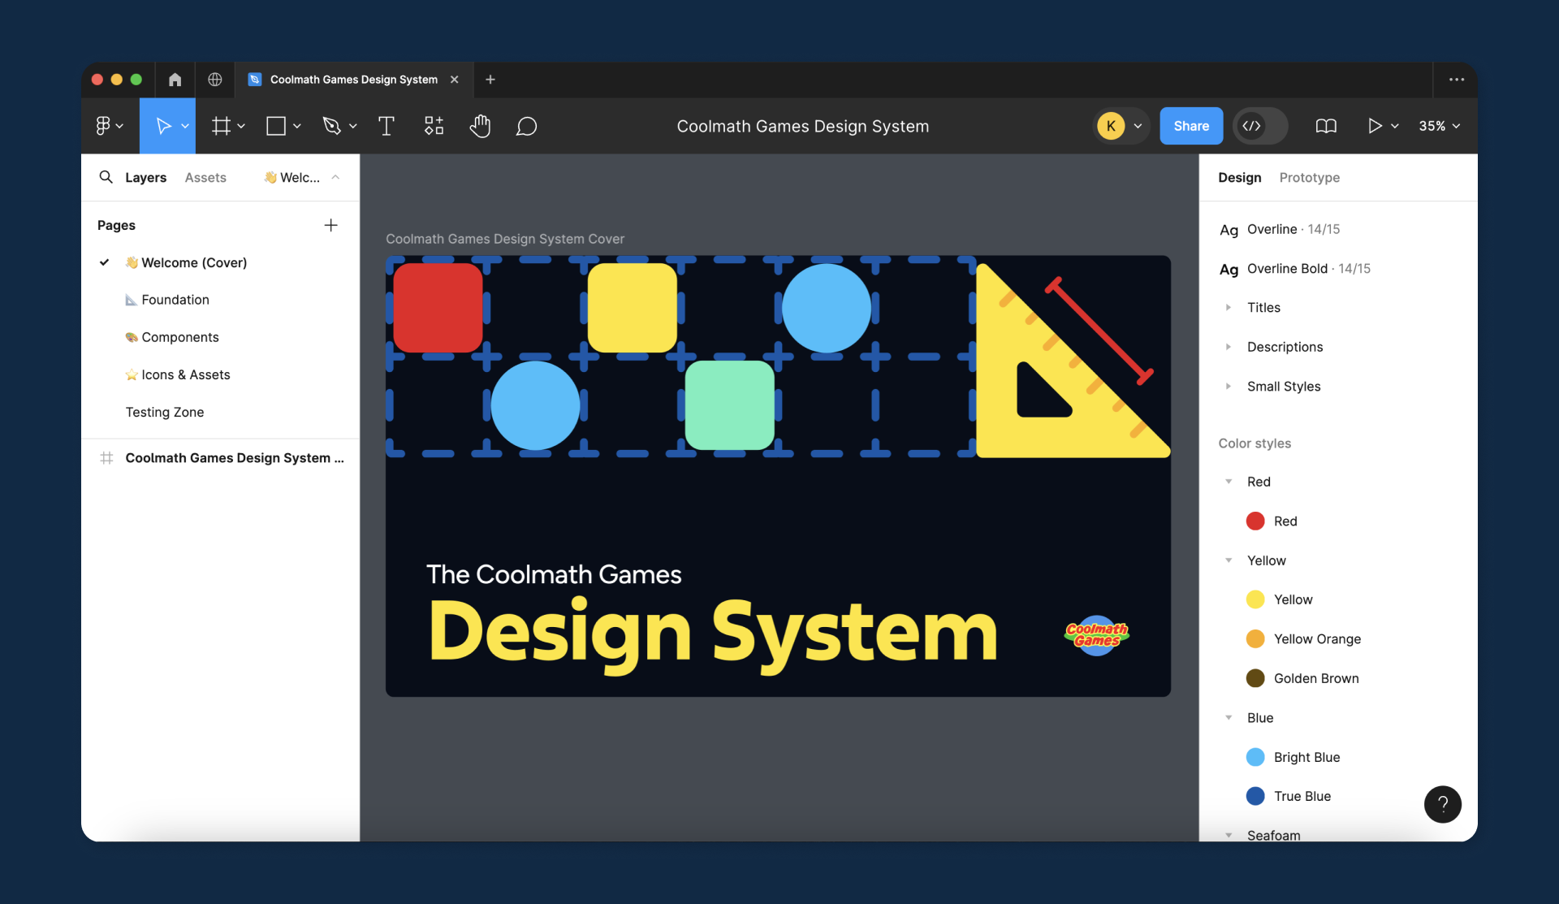Open Pen tool options dropdown
The height and width of the screenshot is (904, 1559).
(x=352, y=126)
